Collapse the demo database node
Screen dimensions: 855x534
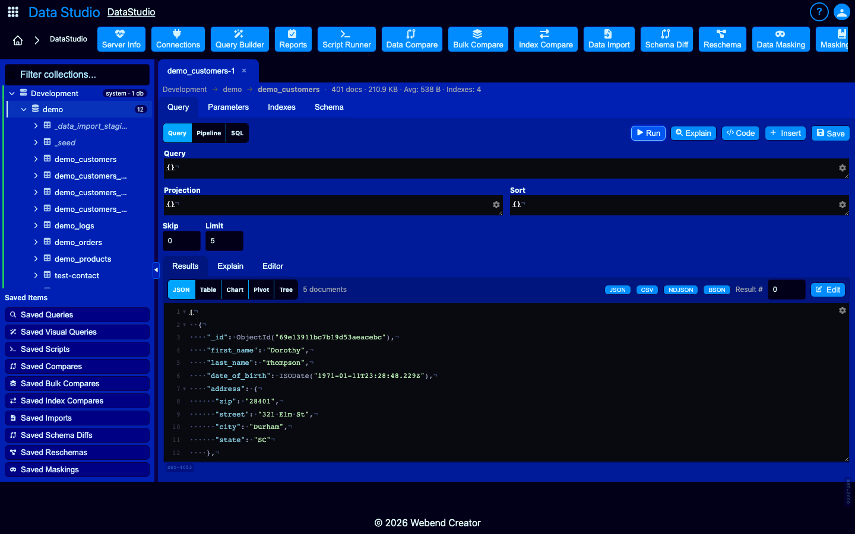click(24, 109)
